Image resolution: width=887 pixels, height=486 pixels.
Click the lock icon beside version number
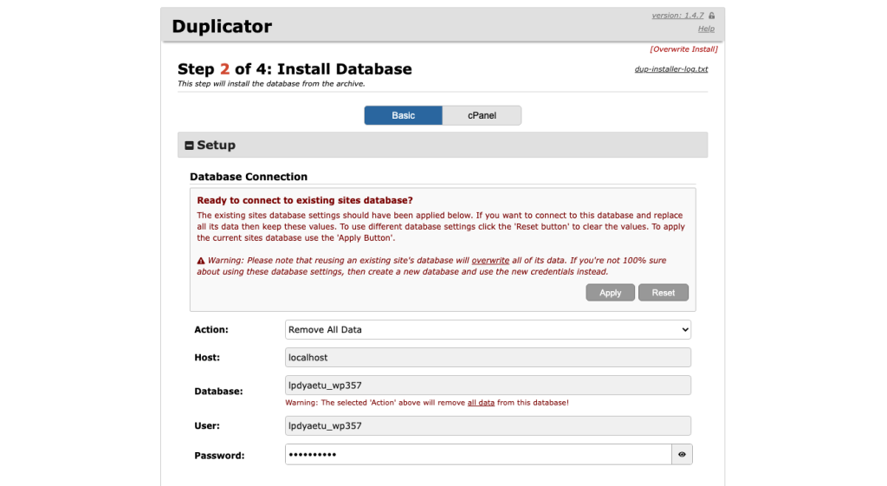click(712, 16)
